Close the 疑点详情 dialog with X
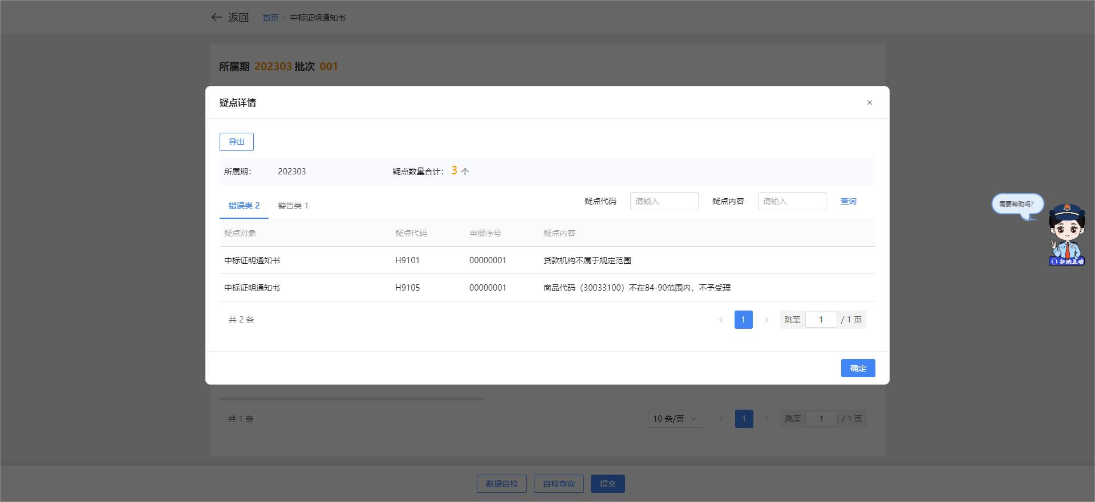Screen dimensions: 1095x502 pos(869,103)
